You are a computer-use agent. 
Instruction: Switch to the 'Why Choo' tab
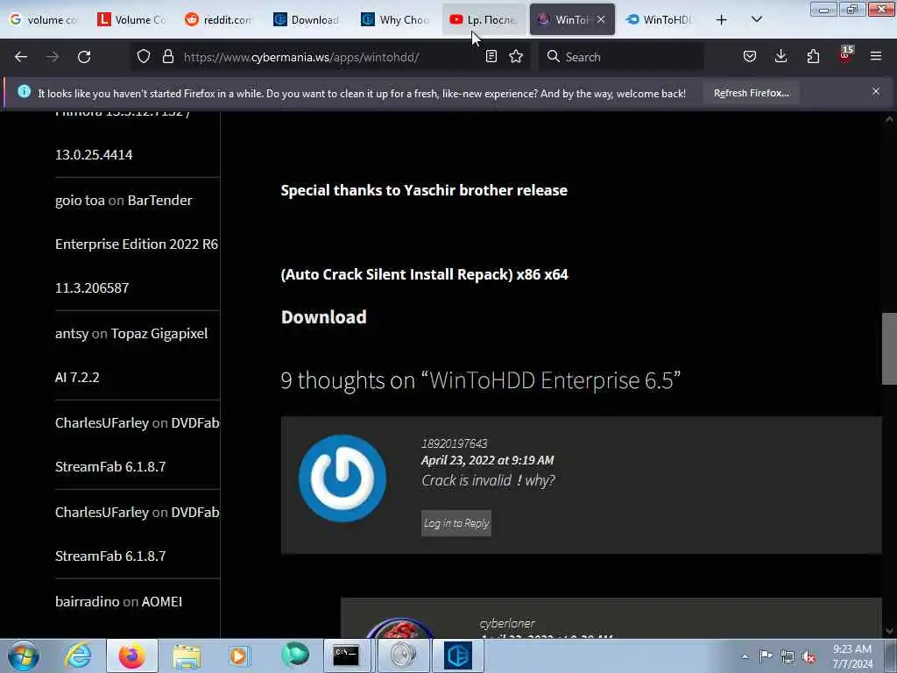(395, 19)
